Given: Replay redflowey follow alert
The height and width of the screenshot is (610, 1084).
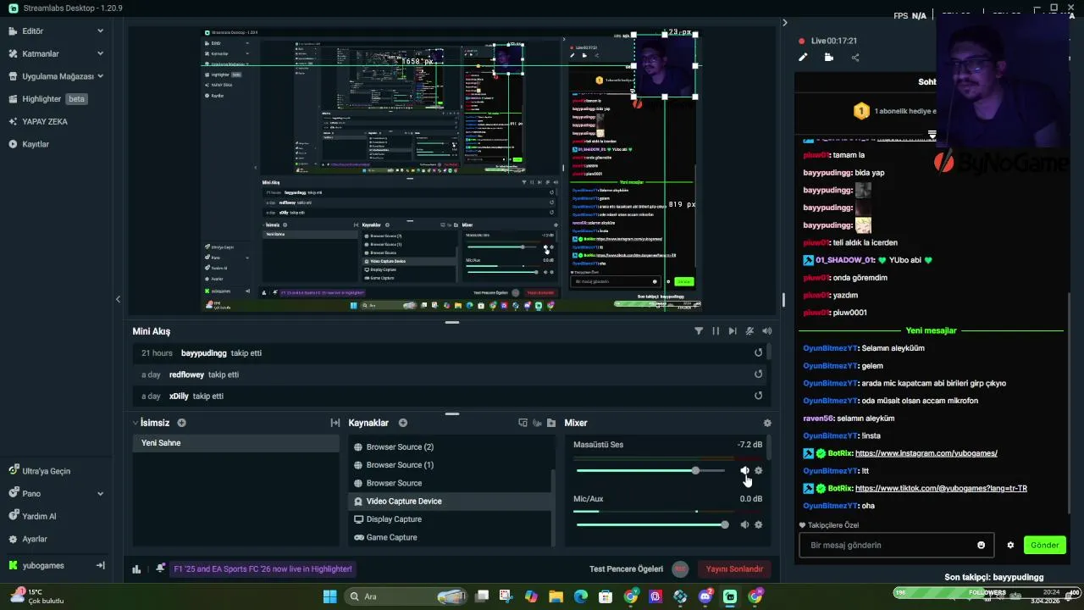Looking at the screenshot, I should (758, 374).
